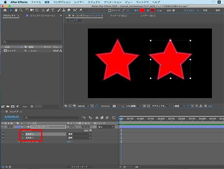This screenshot has width=224, height=169.
Task: Open the (200%) magnification dropdown
Action: point(83,106)
